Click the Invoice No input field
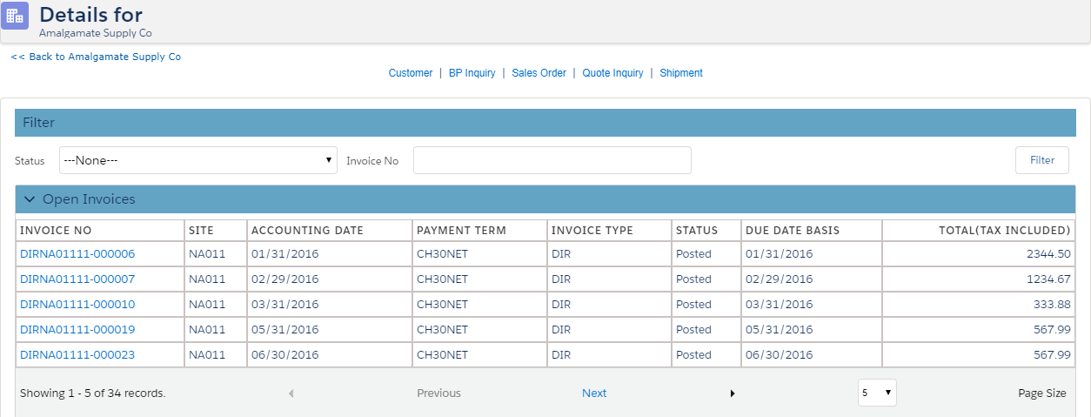This screenshot has height=417, width=1091. [x=552, y=160]
